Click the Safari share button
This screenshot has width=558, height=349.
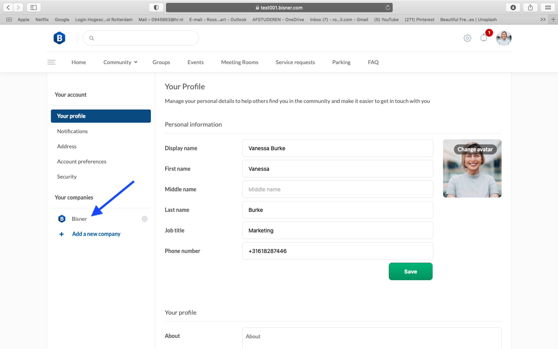pos(530,8)
